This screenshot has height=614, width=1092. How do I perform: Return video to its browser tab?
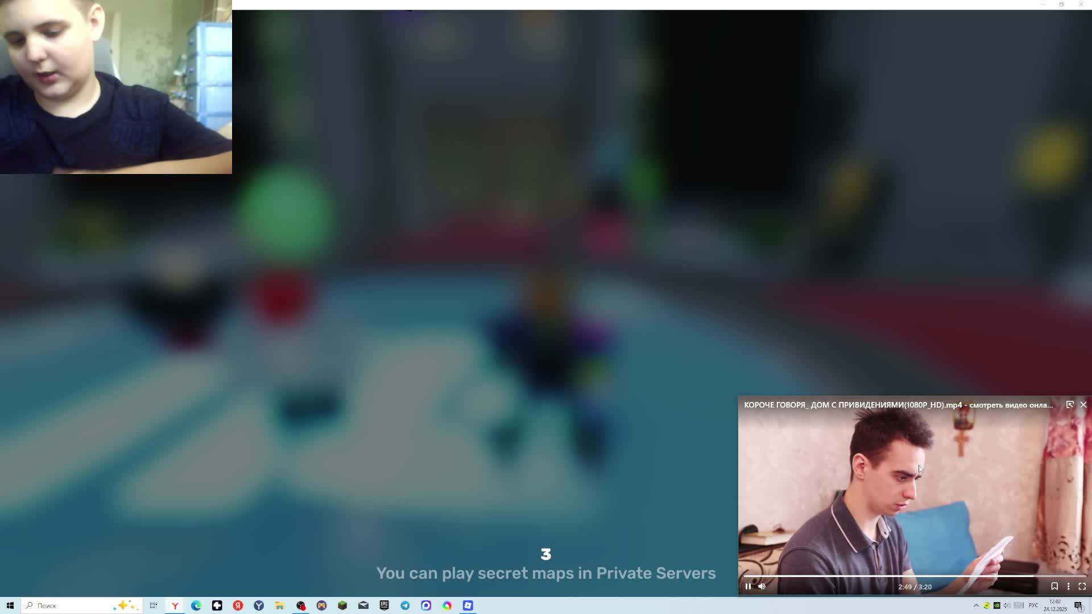(x=1070, y=405)
